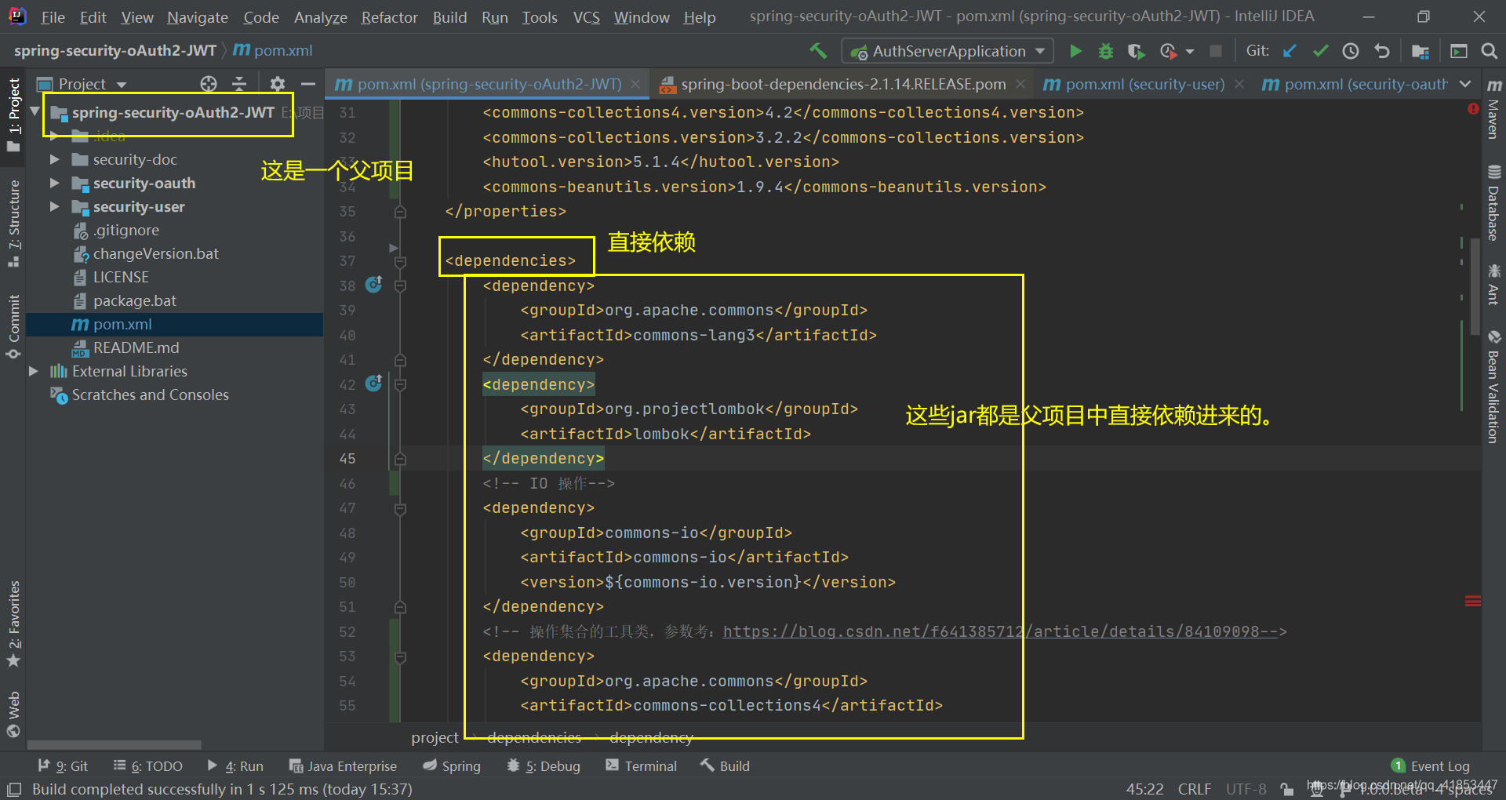This screenshot has width=1506, height=800.
Task: Hide the Project panel with minus icon
Action: point(308,84)
